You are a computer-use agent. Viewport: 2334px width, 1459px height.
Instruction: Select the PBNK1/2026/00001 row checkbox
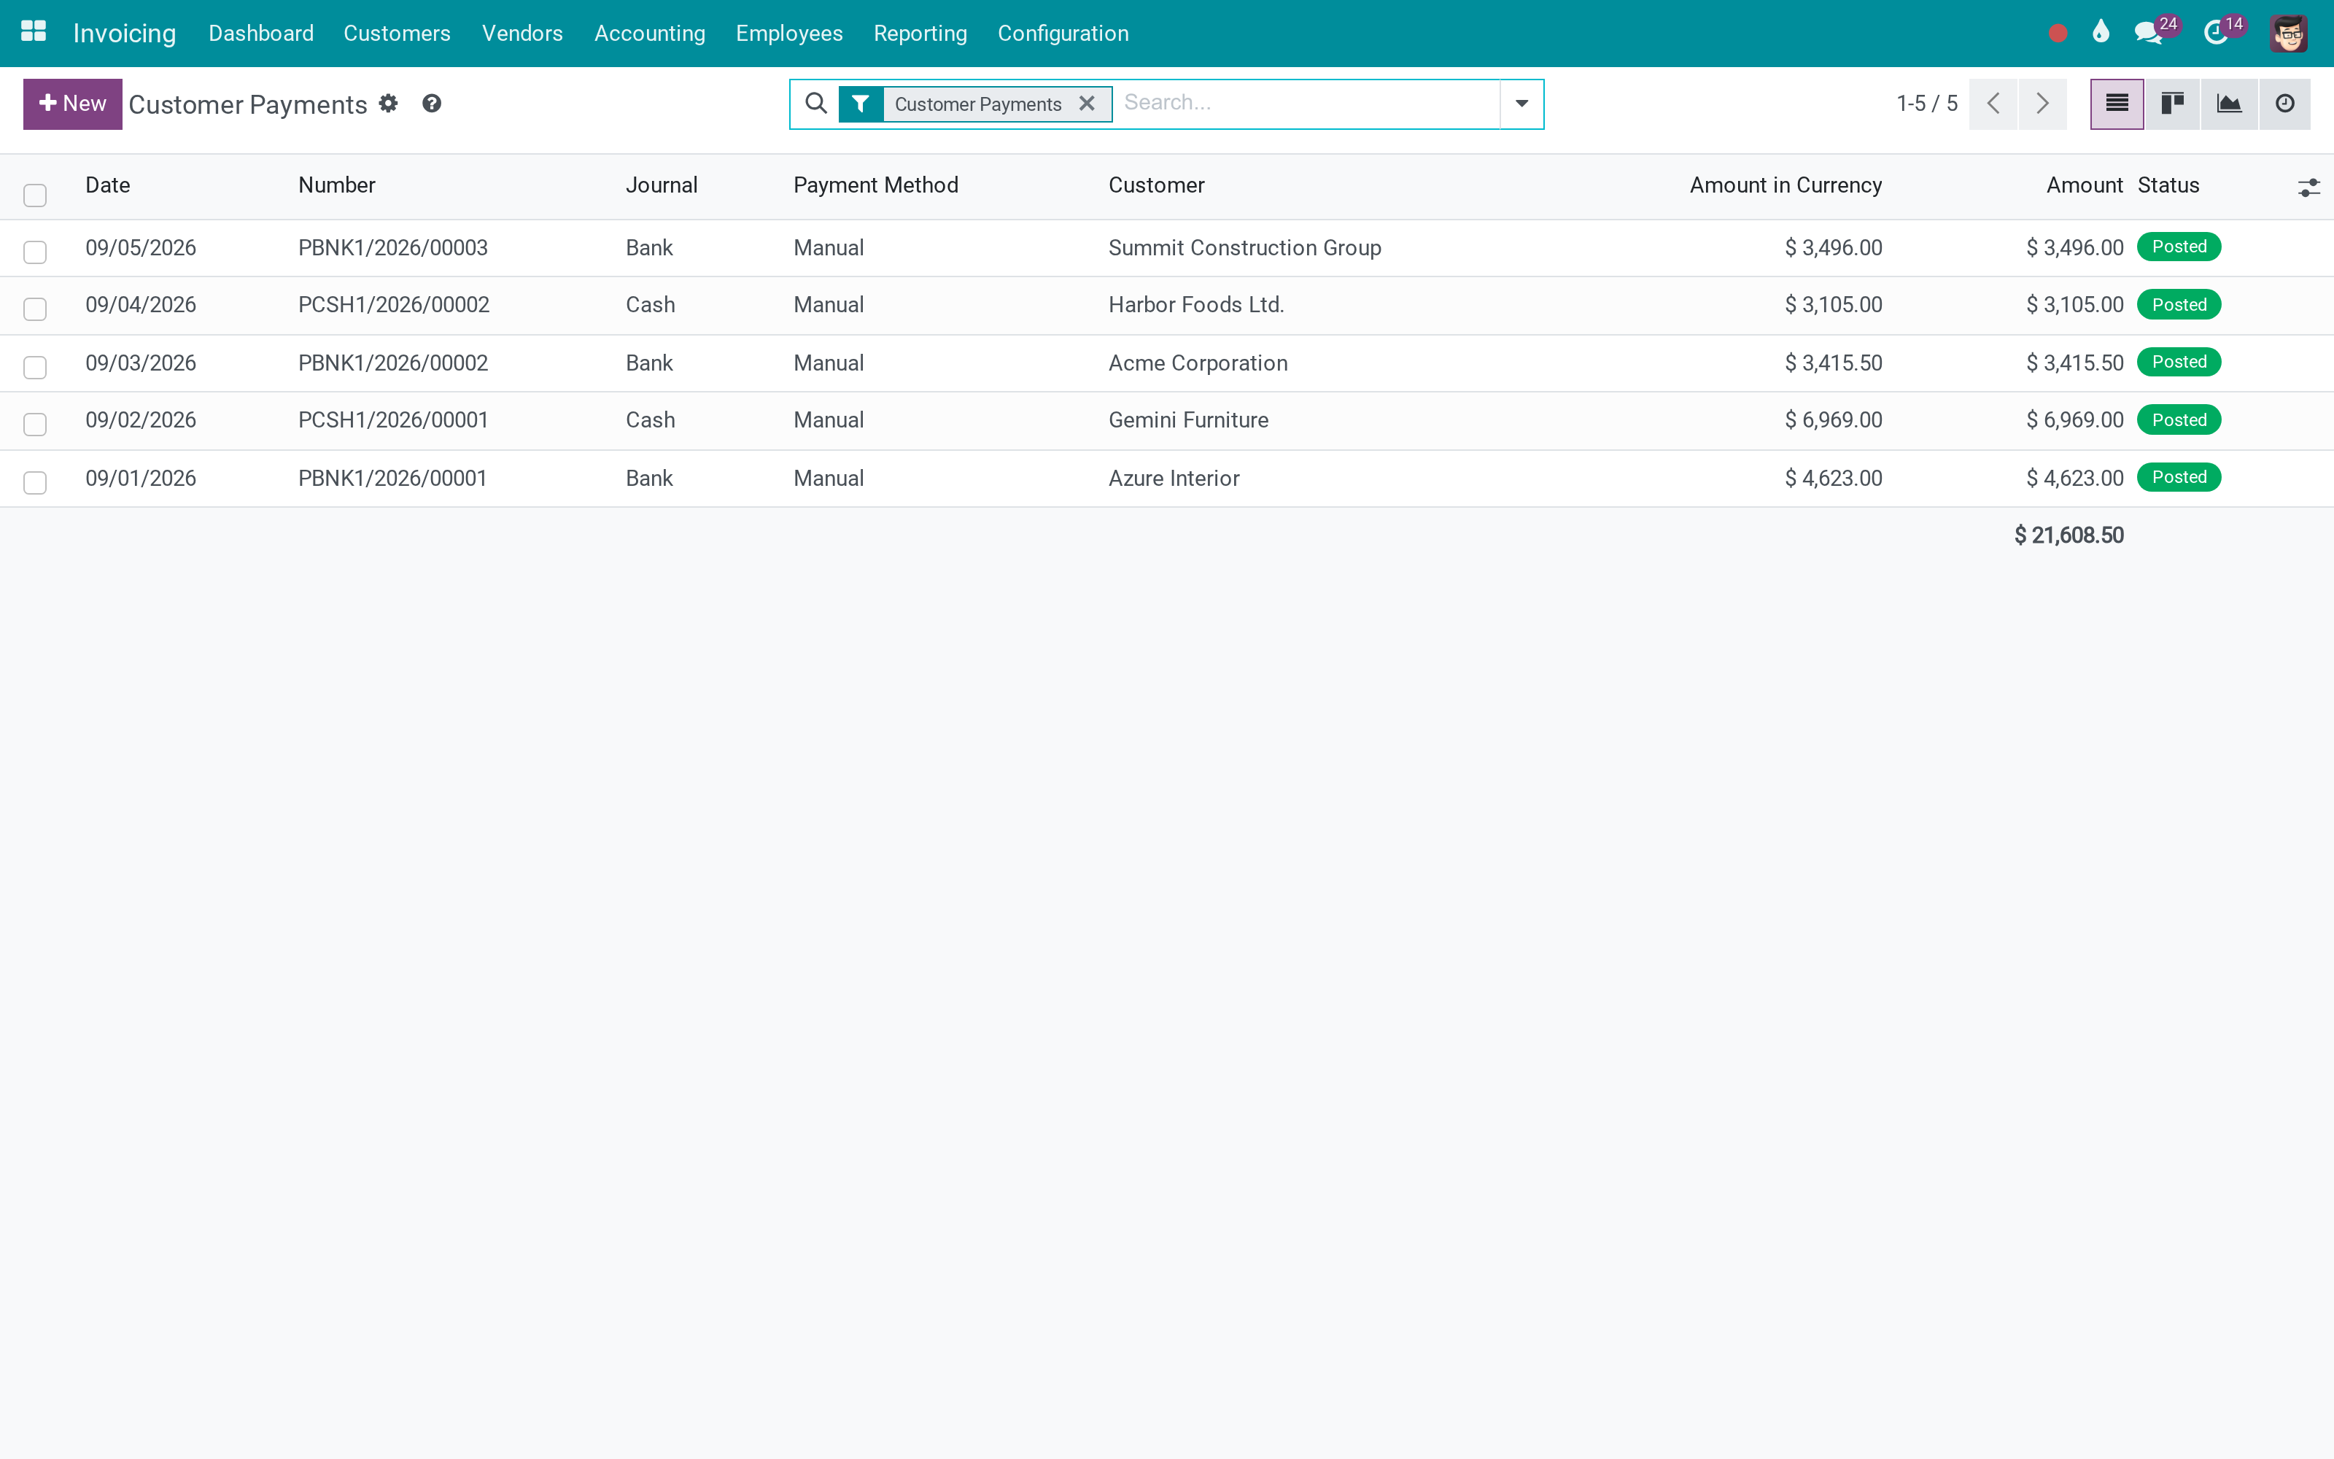(x=35, y=481)
